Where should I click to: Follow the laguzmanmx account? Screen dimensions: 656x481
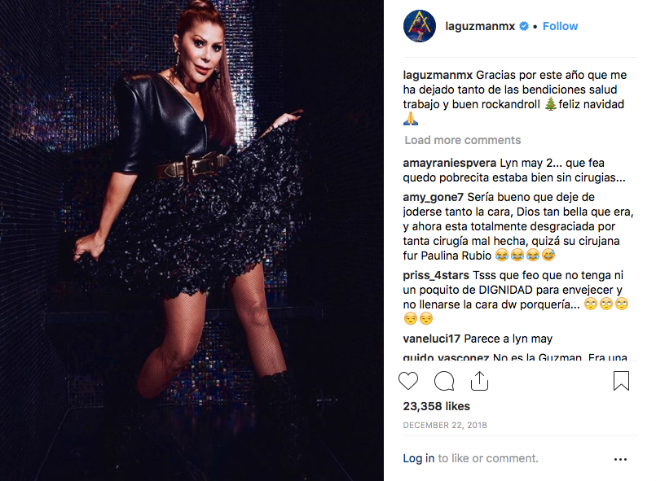coord(560,26)
